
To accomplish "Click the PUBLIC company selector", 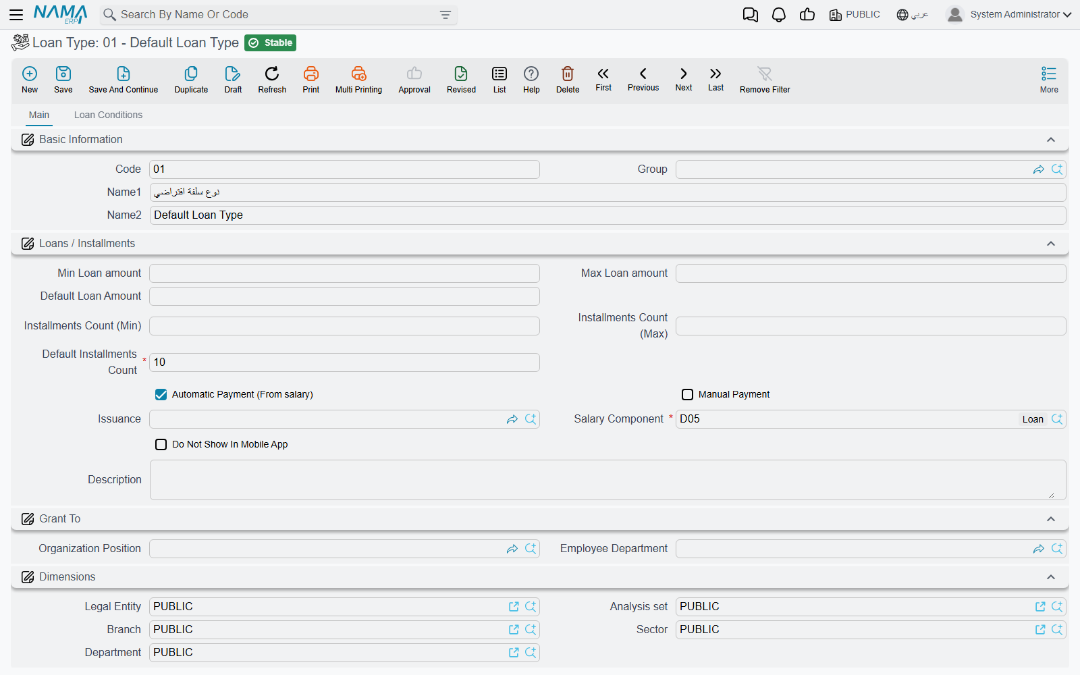I will [855, 15].
